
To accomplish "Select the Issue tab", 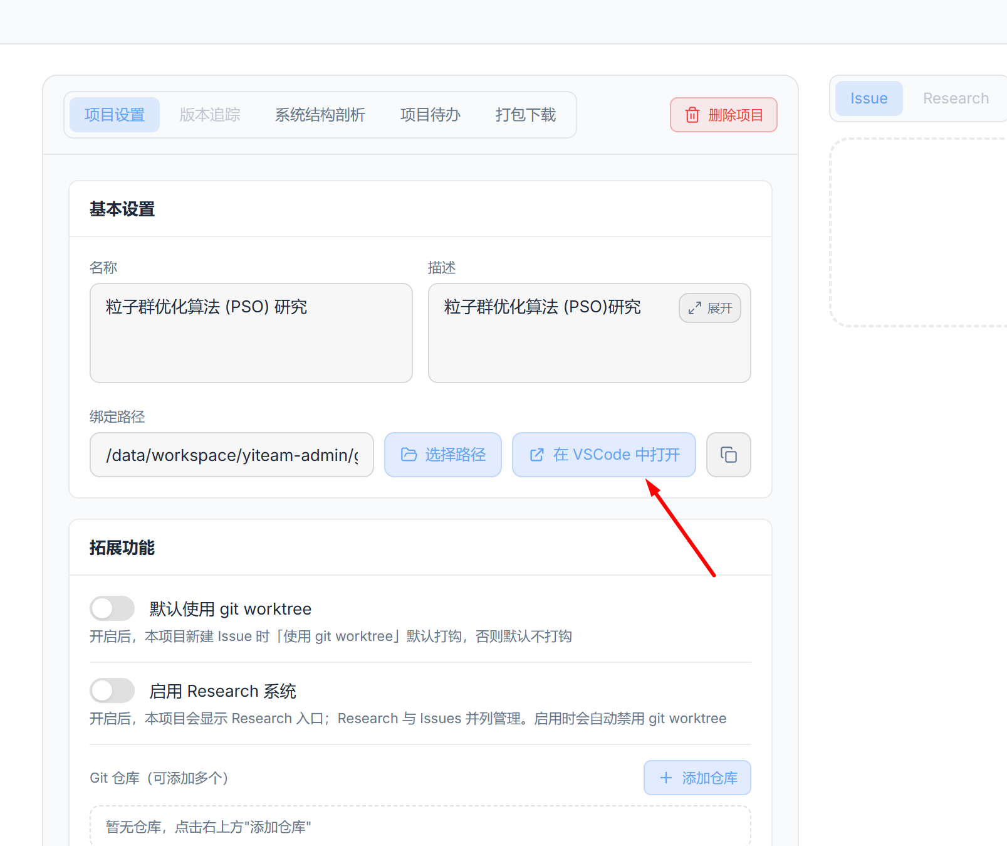I will (x=869, y=98).
